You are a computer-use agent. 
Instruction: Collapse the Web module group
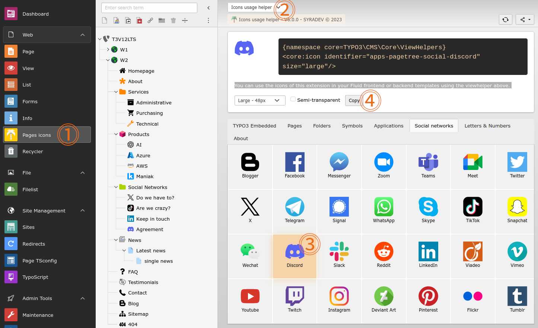click(x=83, y=35)
